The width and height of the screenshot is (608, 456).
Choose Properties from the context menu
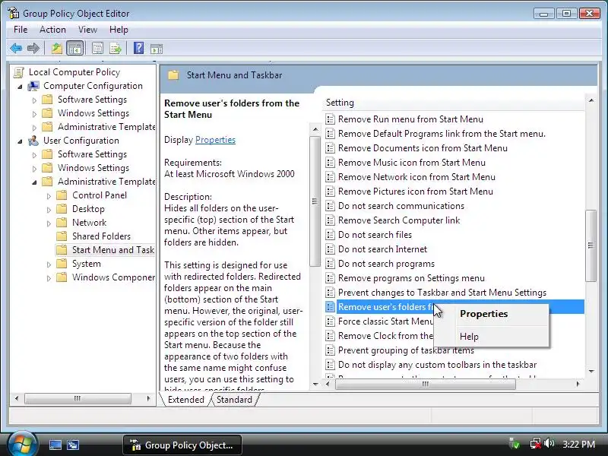pos(491,314)
